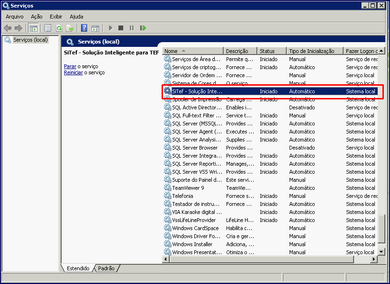Select the SQL Active Director… service name
The image size is (390, 284).
(x=197, y=107)
